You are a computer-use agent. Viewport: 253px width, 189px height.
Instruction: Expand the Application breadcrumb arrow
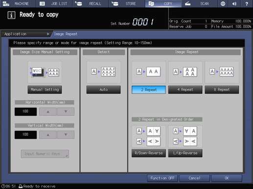(48, 34)
